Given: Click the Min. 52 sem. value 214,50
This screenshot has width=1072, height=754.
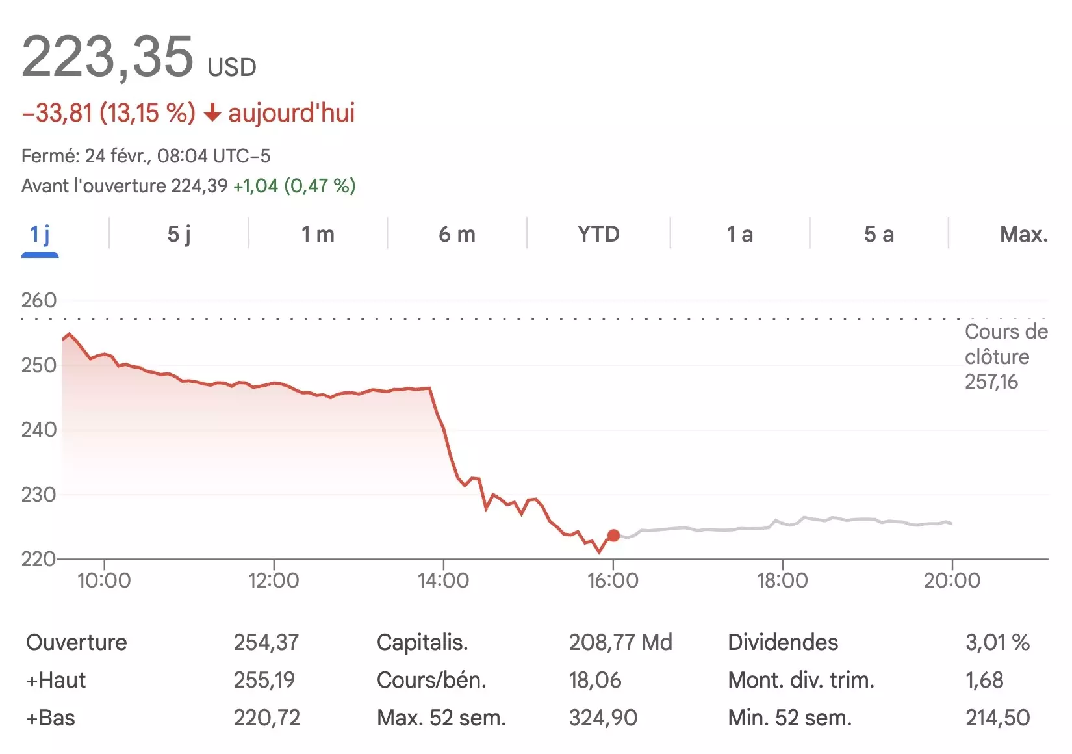Looking at the screenshot, I should 997,718.
